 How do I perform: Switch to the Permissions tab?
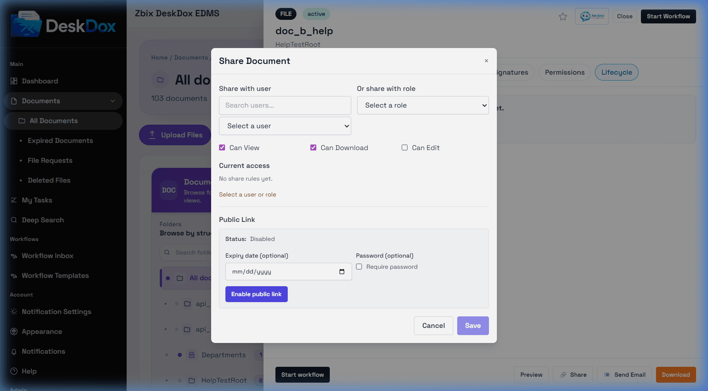coord(565,72)
